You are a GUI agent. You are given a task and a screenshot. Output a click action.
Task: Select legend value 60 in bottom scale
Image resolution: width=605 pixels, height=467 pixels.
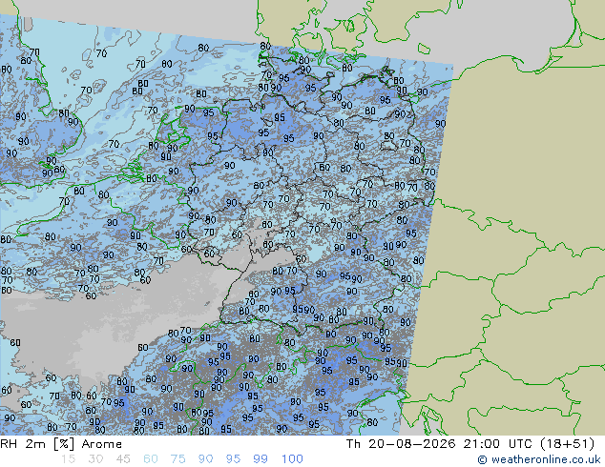(151, 459)
